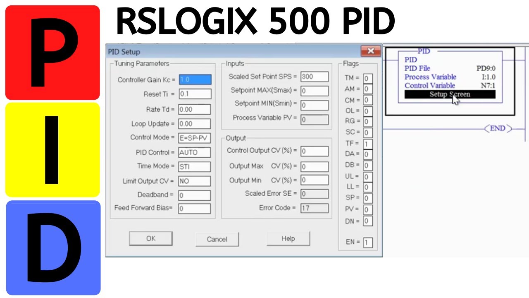Click the Deadband input field
529x298 pixels.
194,195
